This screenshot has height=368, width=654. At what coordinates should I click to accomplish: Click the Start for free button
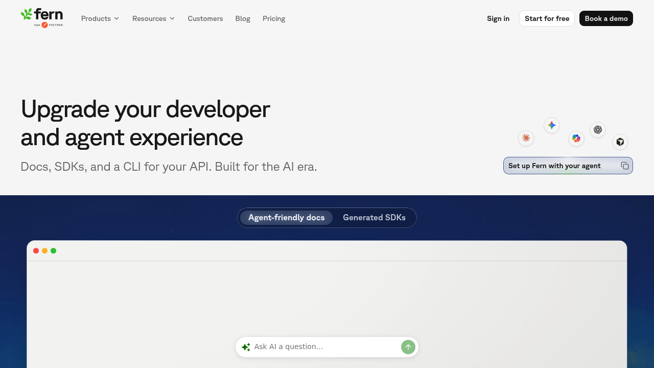coord(547,18)
